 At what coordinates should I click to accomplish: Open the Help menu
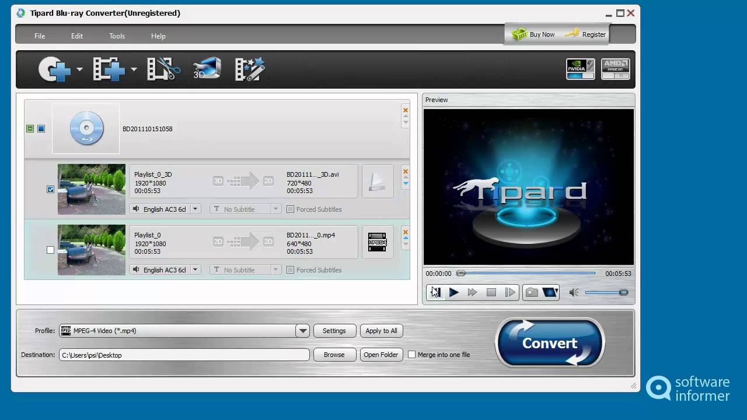click(158, 36)
